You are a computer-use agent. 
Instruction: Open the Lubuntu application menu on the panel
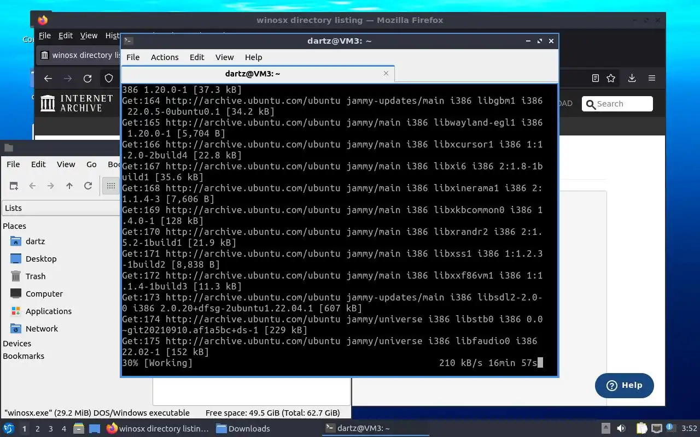pyautogui.click(x=9, y=428)
